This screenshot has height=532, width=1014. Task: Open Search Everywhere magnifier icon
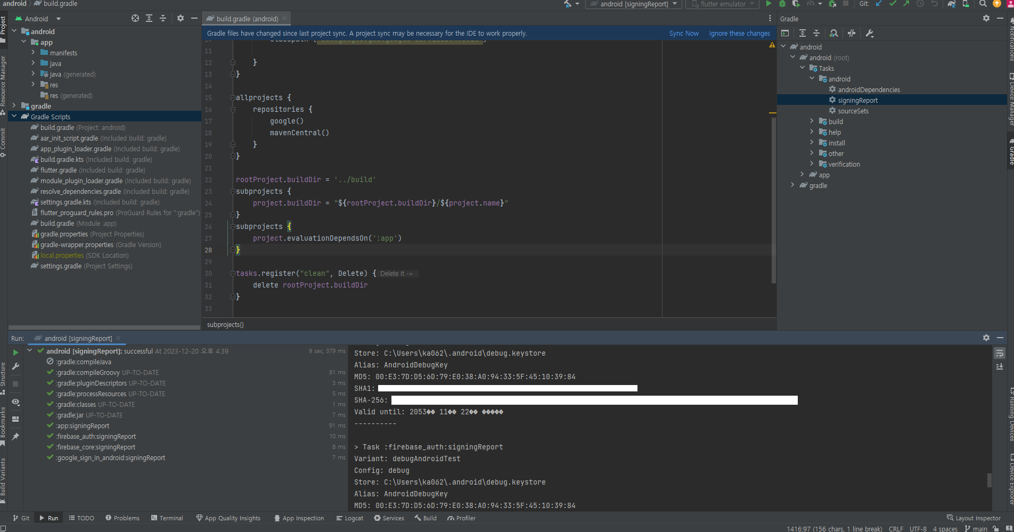pyautogui.click(x=983, y=4)
